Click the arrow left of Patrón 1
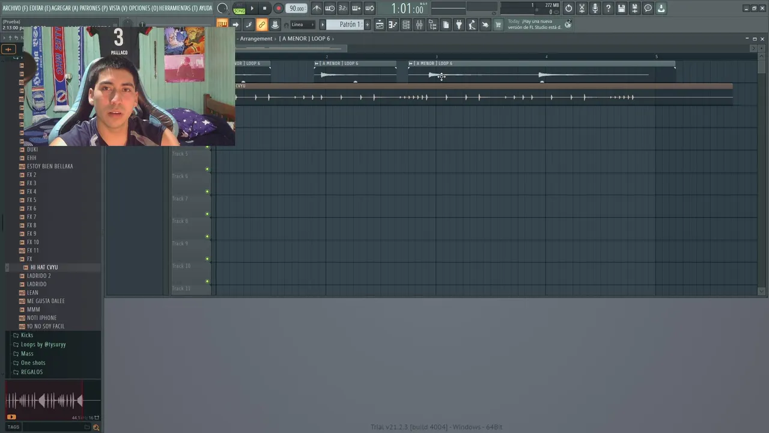Viewport: 769px width, 433px height. tap(322, 25)
